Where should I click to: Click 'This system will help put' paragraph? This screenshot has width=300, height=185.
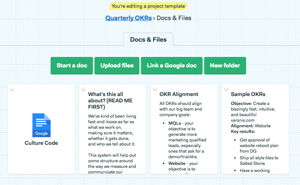tap(112, 163)
